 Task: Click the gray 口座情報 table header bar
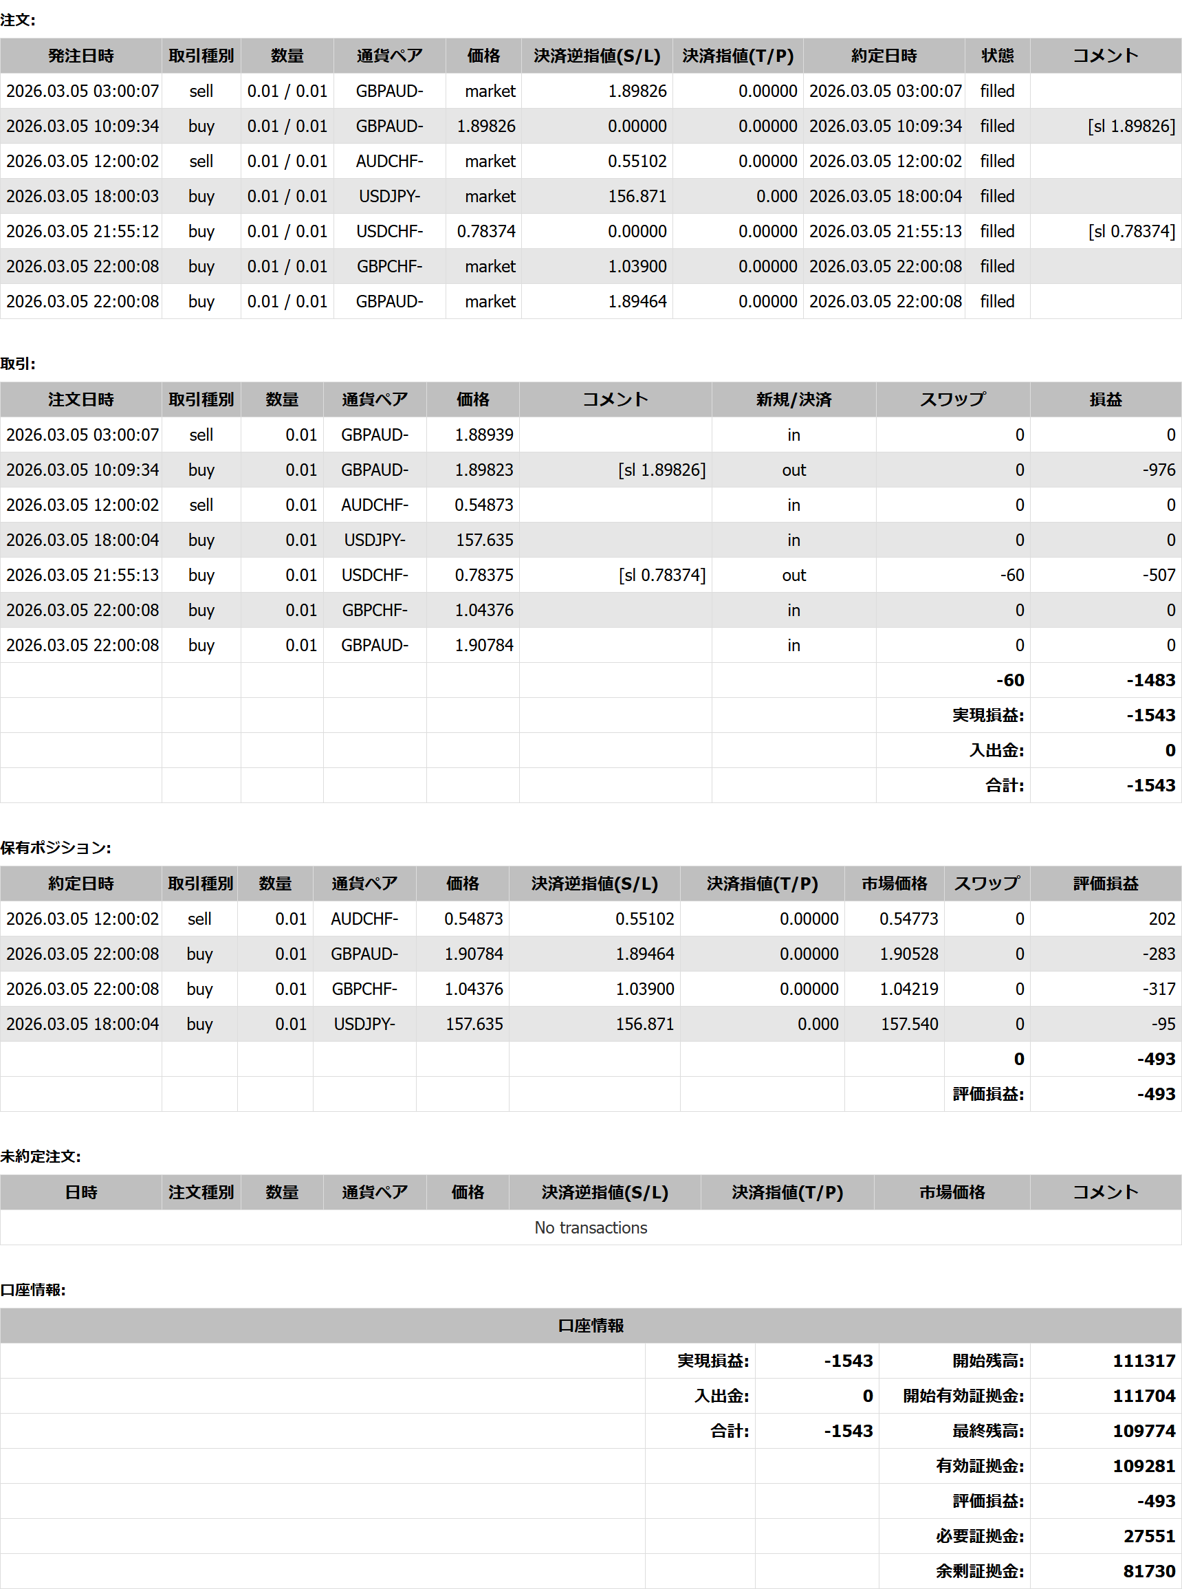590,1325
